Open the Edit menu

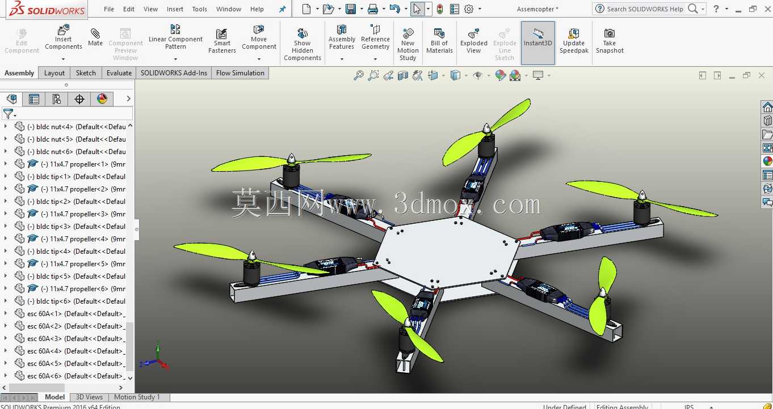129,9
